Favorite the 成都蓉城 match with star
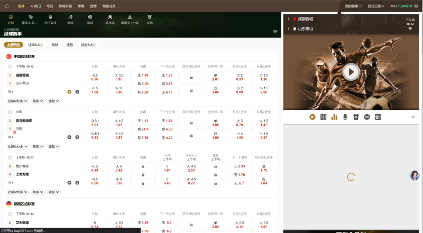 tap(10, 67)
